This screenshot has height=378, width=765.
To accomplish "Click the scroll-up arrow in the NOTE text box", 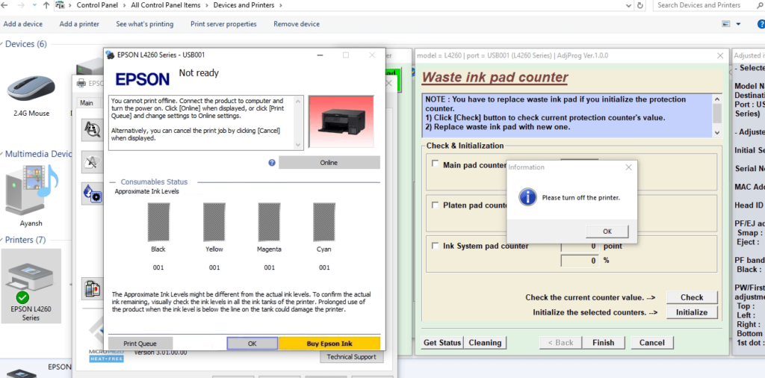I will [x=716, y=99].
